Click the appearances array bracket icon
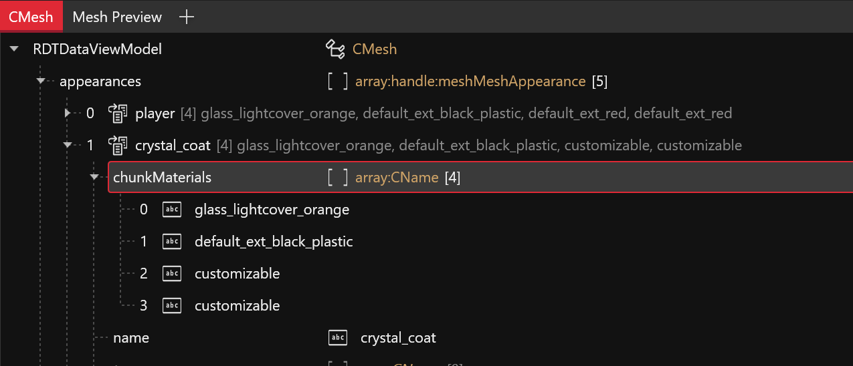Screen dimensions: 853x366 tap(338, 81)
